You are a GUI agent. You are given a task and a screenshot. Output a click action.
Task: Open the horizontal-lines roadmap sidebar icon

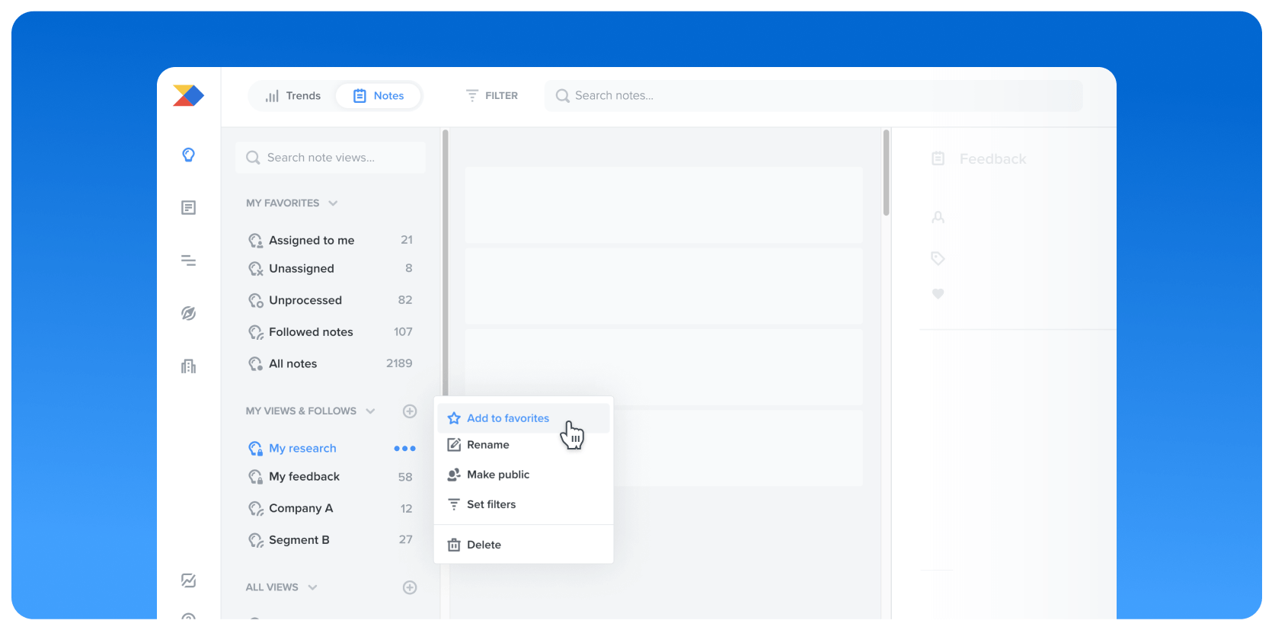pyautogui.click(x=189, y=261)
